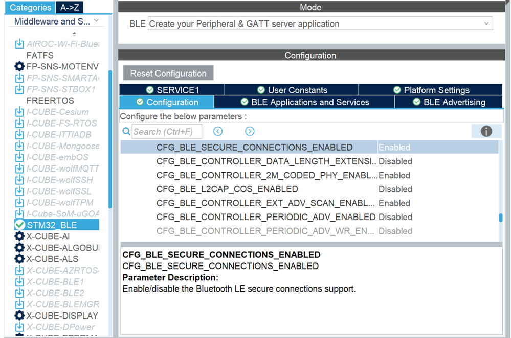Go to next search result arrow
Screen dimensions: 511x338
point(250,131)
